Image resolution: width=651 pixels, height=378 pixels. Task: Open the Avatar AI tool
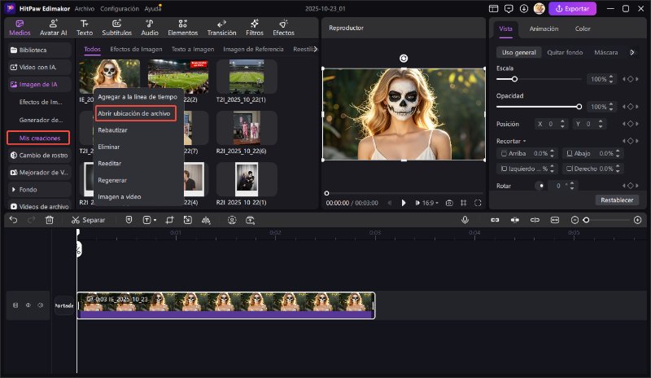(x=55, y=28)
